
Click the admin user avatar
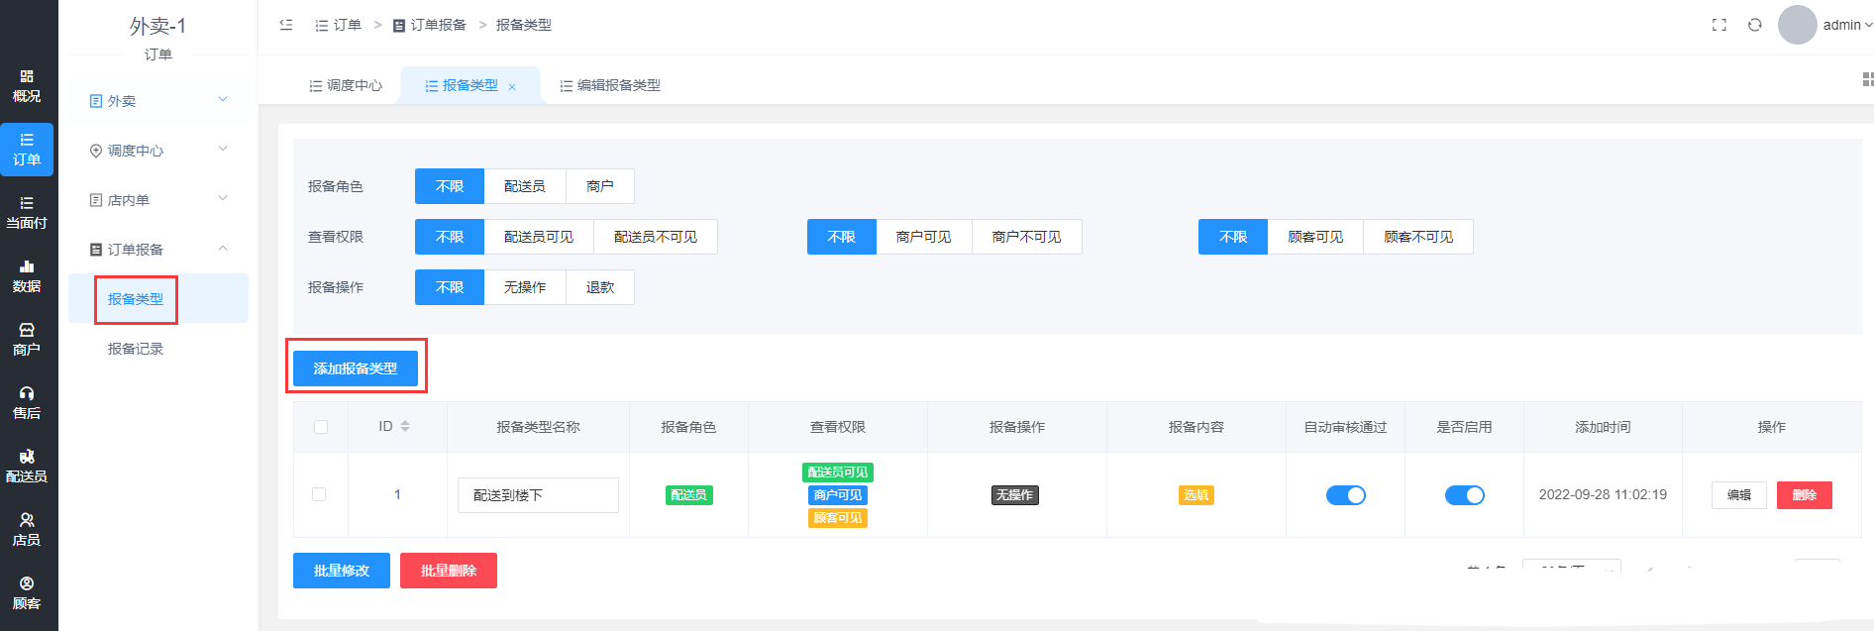1797,25
